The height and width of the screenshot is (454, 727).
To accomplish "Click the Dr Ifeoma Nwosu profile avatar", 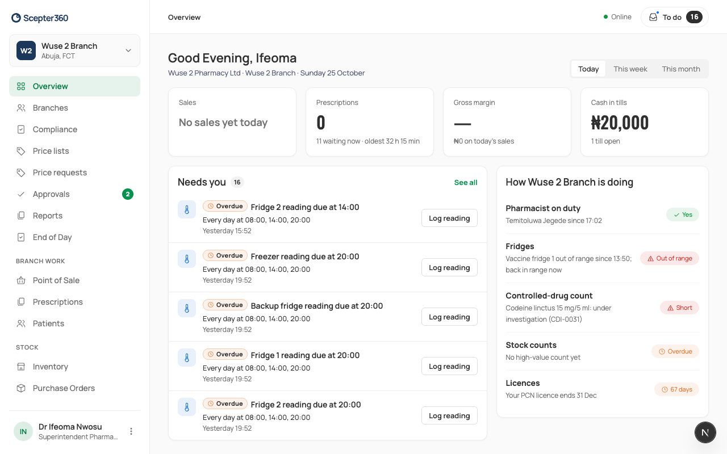I will (23, 431).
